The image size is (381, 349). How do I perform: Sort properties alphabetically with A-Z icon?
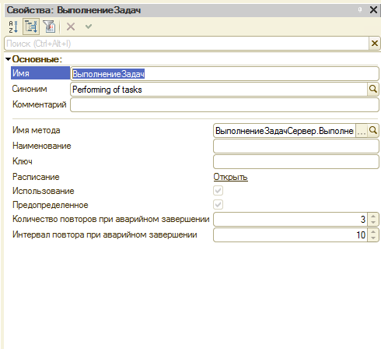point(13,26)
